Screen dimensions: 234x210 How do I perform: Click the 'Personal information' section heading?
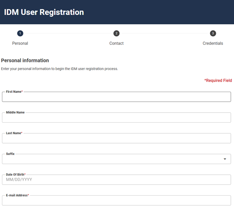click(25, 60)
